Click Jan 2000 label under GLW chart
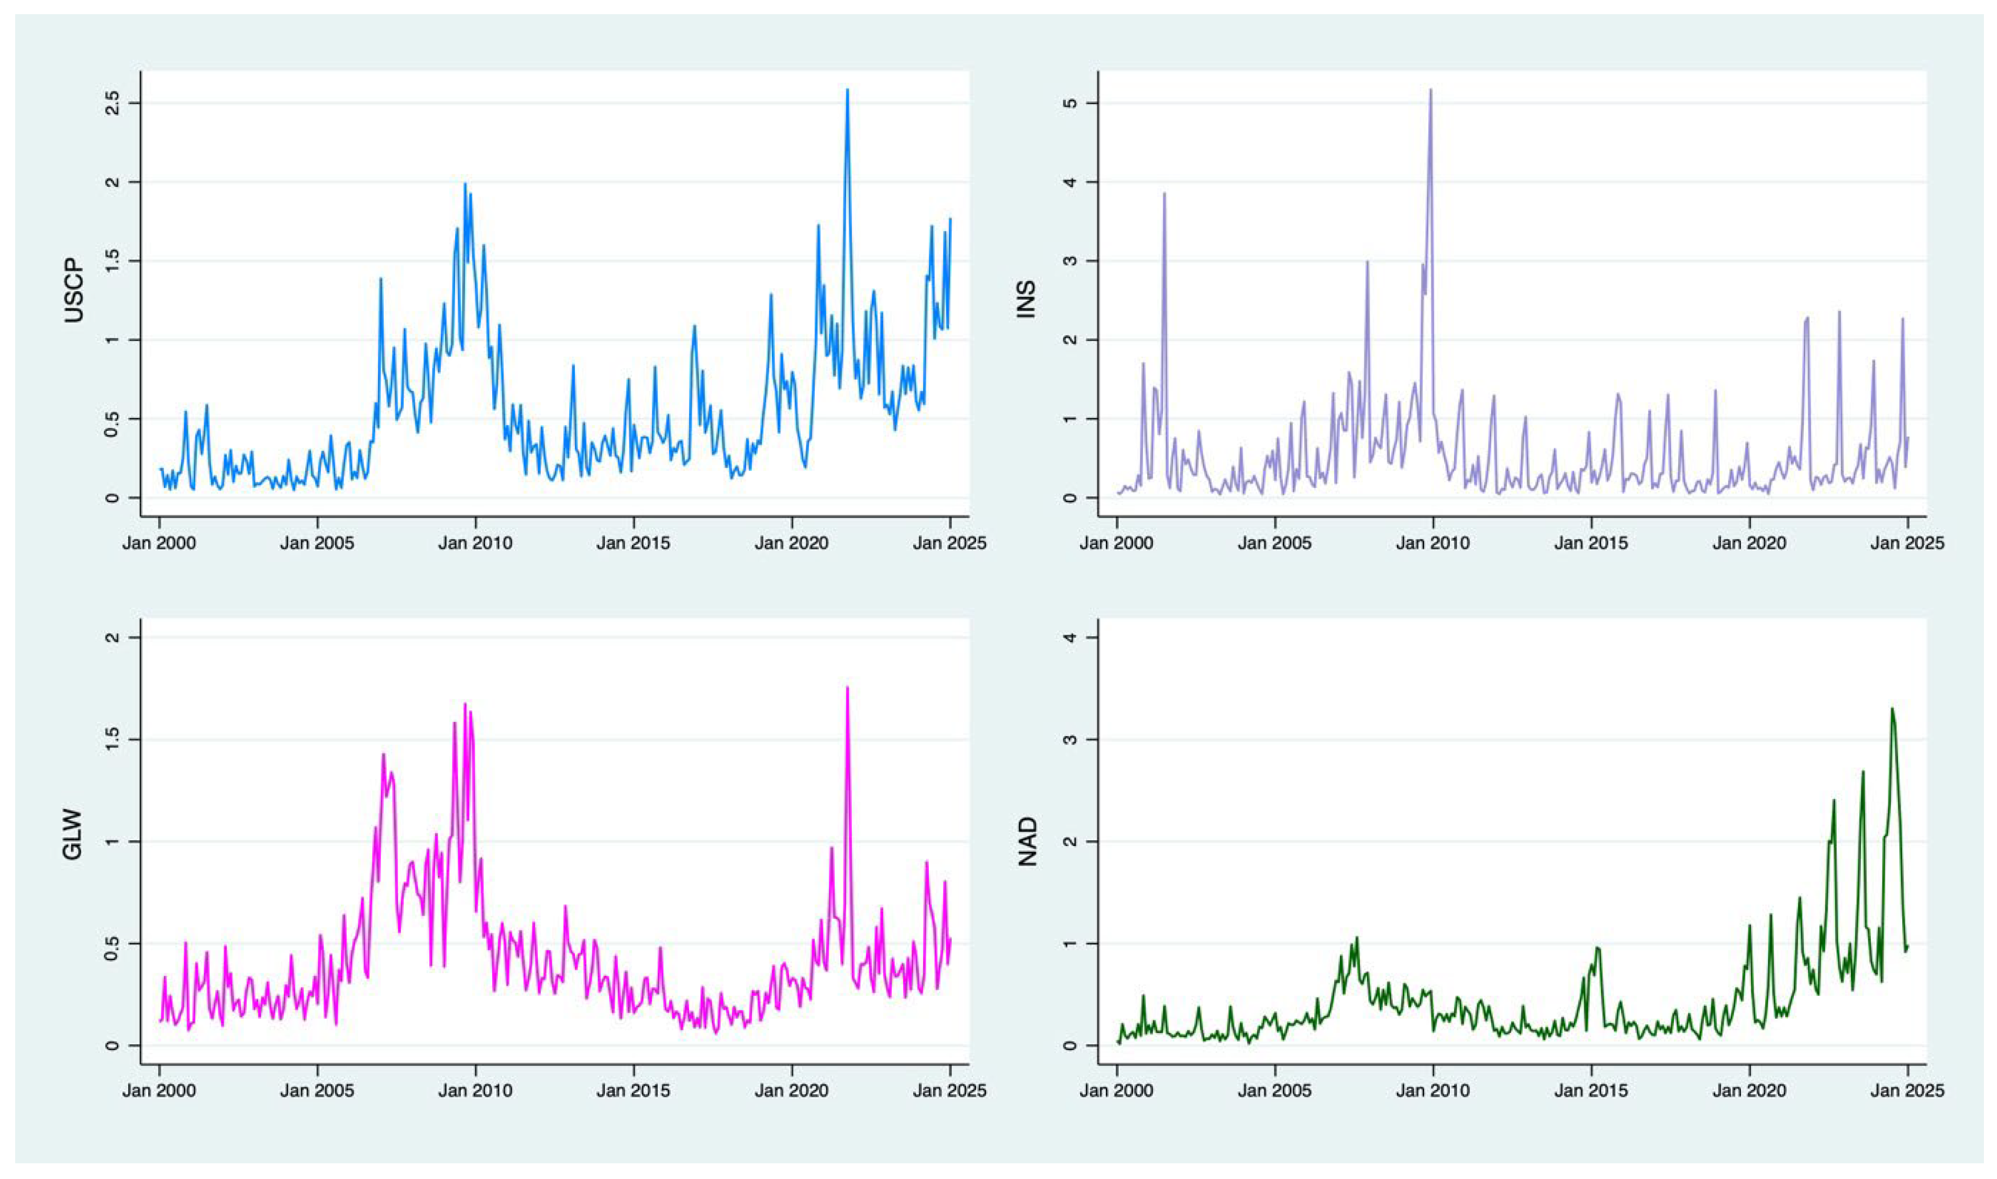 pos(159,1090)
